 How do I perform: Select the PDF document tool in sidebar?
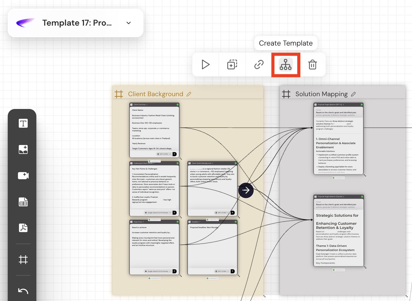tap(23, 228)
